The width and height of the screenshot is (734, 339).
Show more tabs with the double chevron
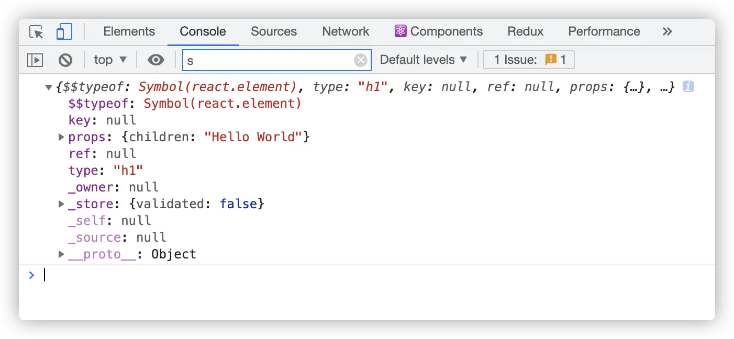tap(667, 32)
